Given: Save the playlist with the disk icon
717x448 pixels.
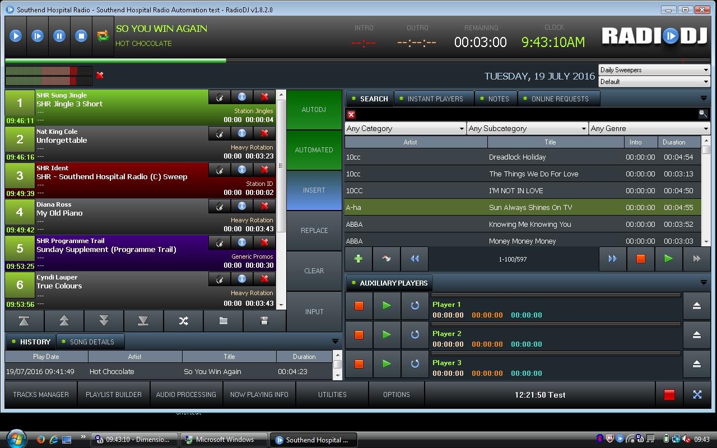Looking at the screenshot, I should [264, 321].
